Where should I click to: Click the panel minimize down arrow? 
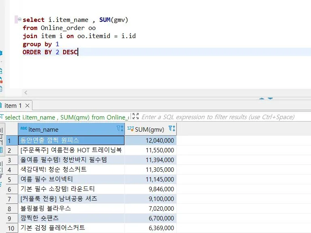tap(270, 98)
